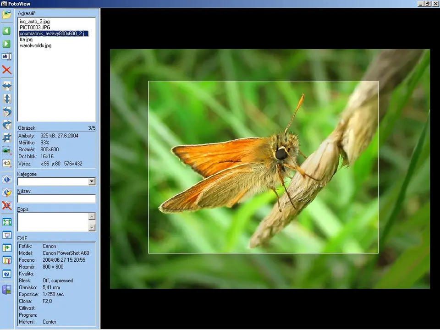The image size is (440, 330).
Task: Delete image using the red X icon
Action: tap(6, 70)
